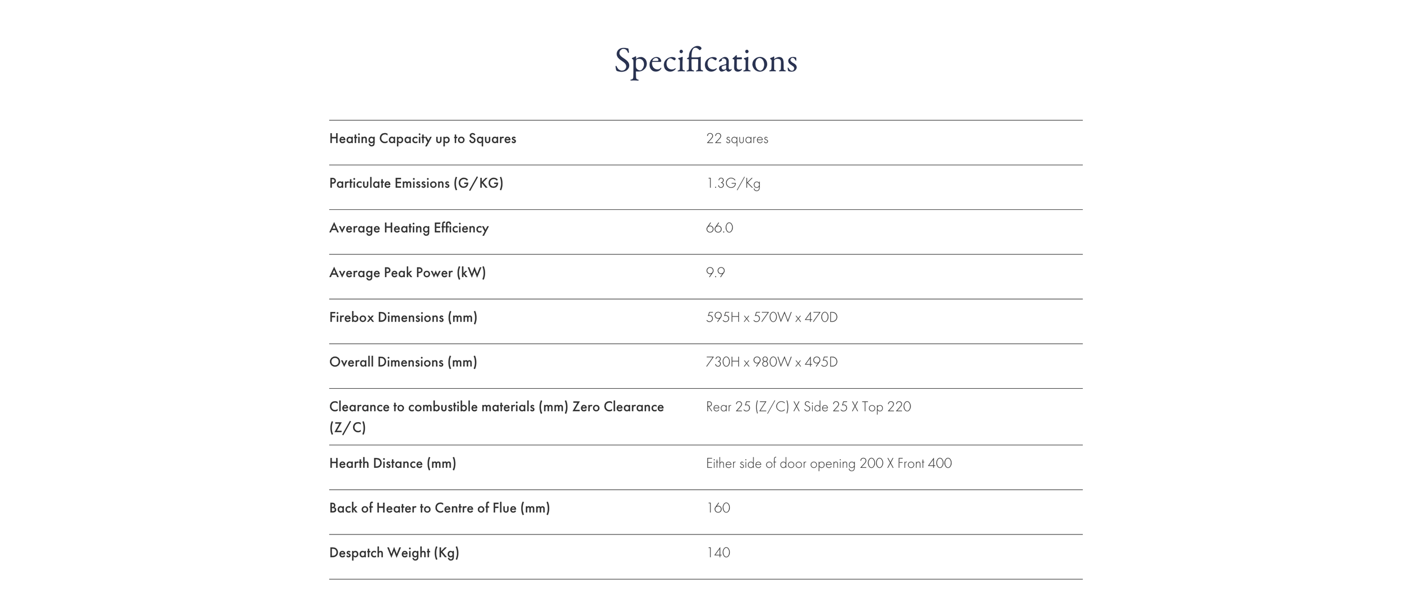Click the 595H x 570W x 470D value
Viewport: 1412px width, 610px height.
(x=772, y=317)
